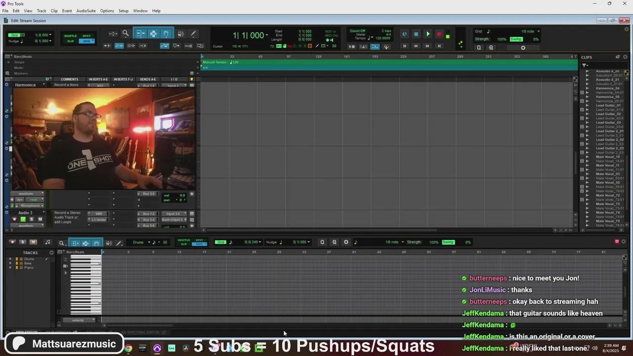Expand the Tempo ruler triangle
Viewport: 633px width, 356px height.
pyautogui.click(x=8, y=62)
